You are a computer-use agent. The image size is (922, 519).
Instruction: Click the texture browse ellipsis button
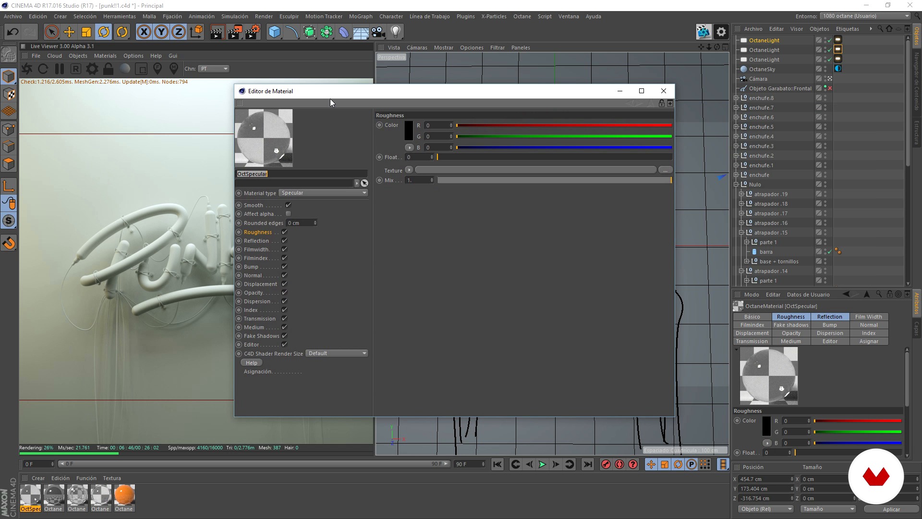pos(665,170)
